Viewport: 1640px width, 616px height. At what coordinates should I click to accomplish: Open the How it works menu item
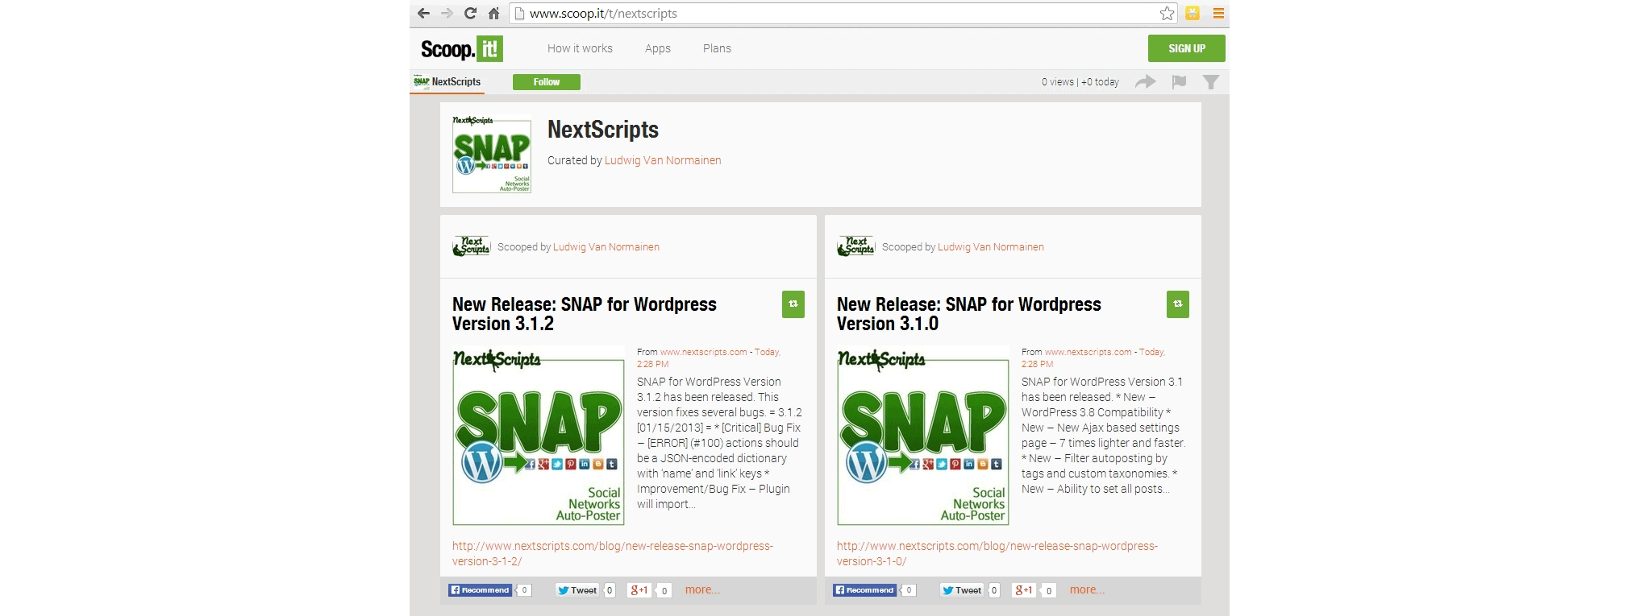tap(580, 48)
